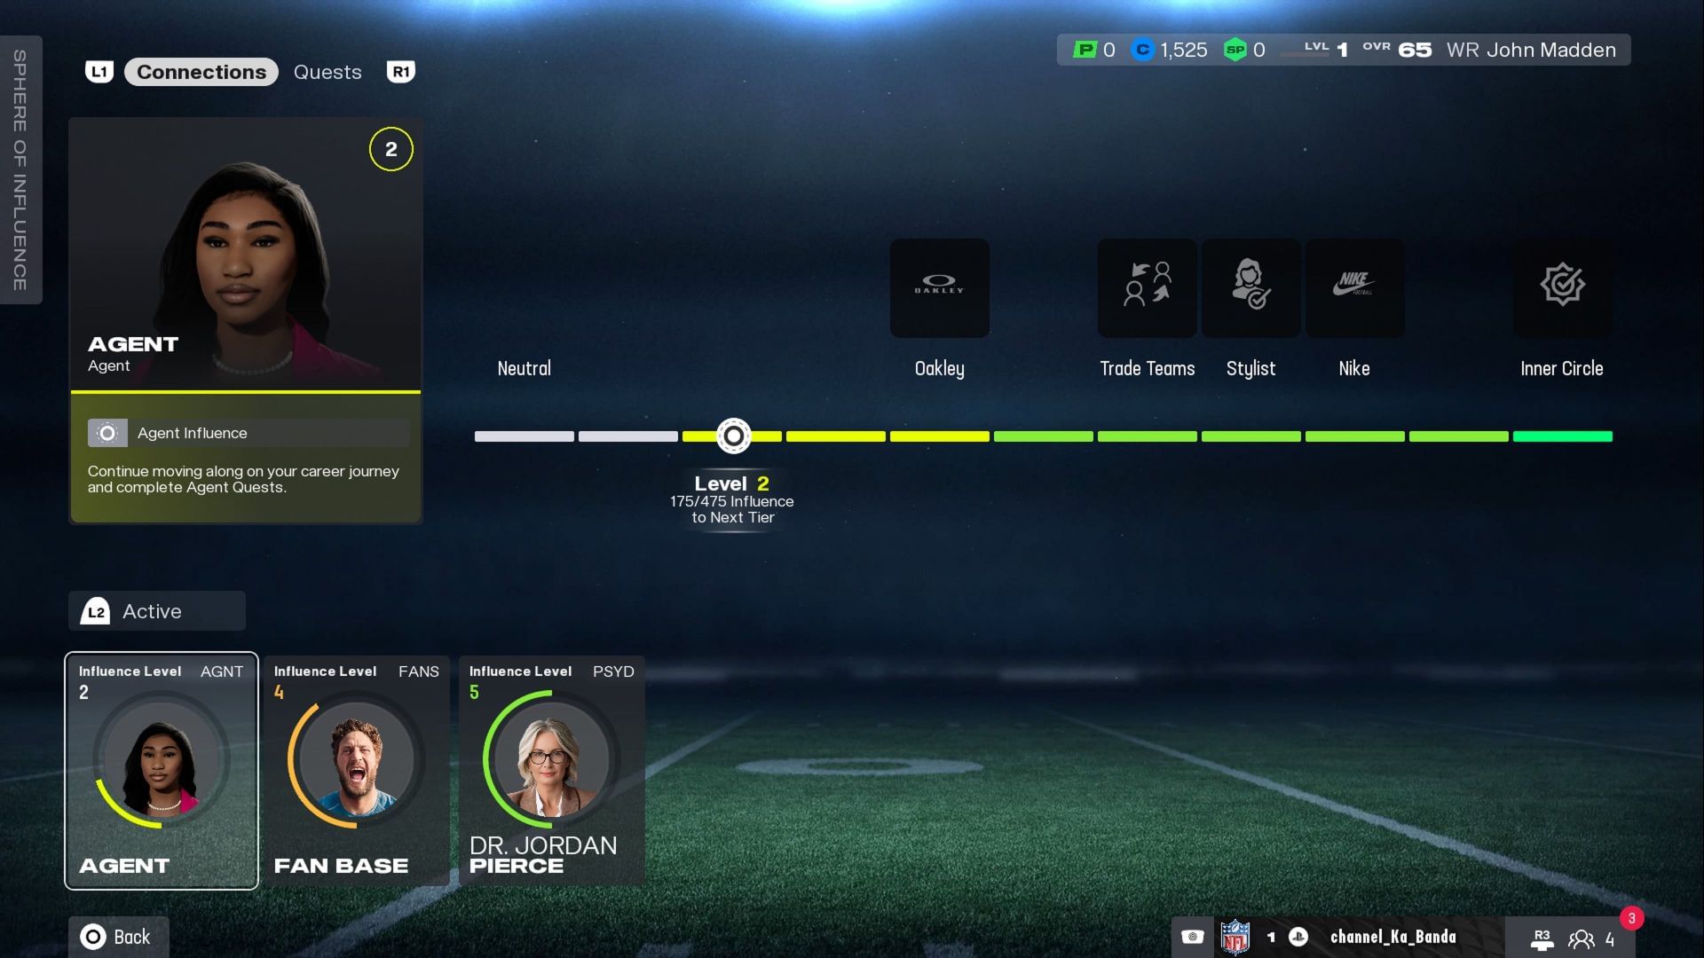Screen dimensions: 1704x958
Task: Open the friends group icon
Action: (1581, 938)
